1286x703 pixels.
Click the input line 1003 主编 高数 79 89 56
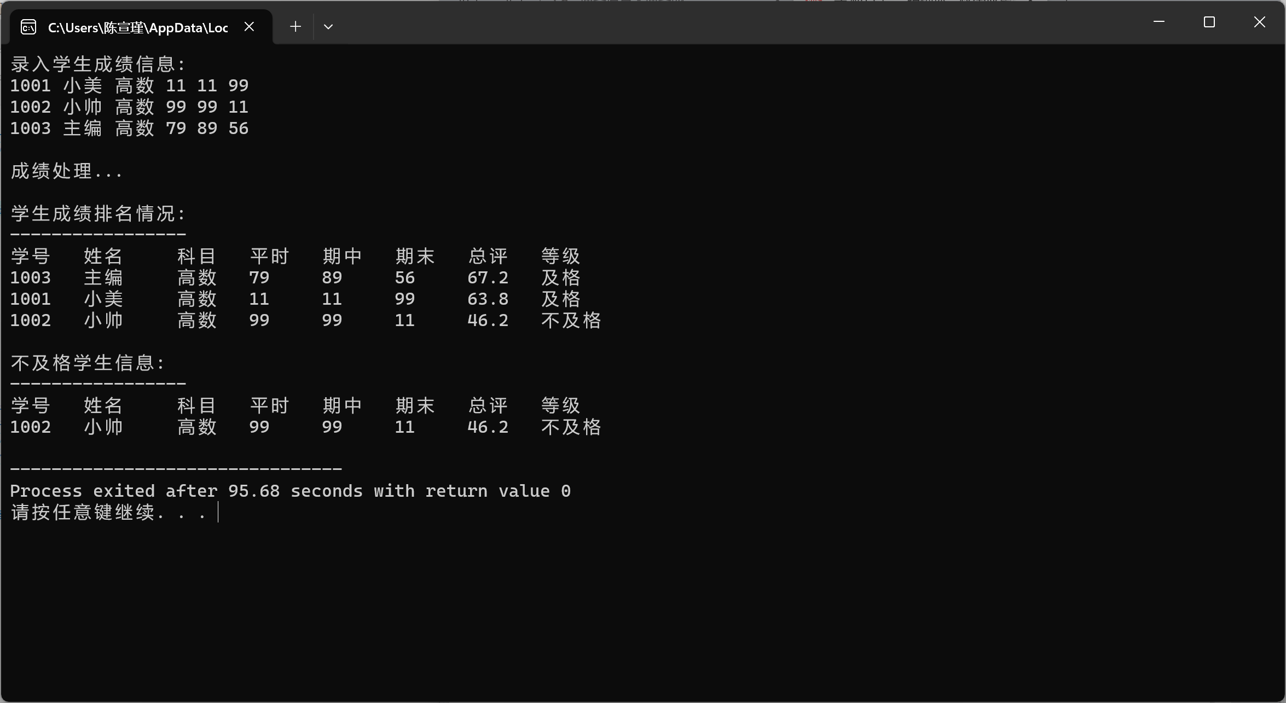pos(129,129)
